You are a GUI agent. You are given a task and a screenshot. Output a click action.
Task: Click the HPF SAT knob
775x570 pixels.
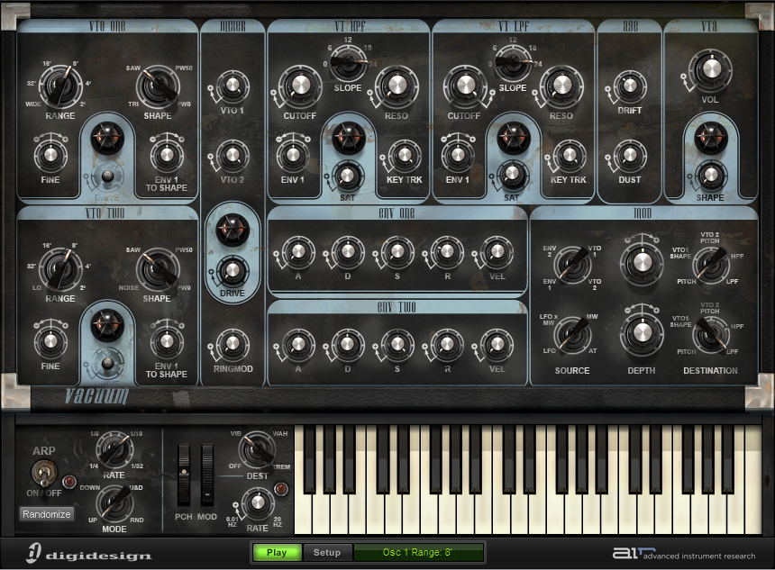[348, 176]
